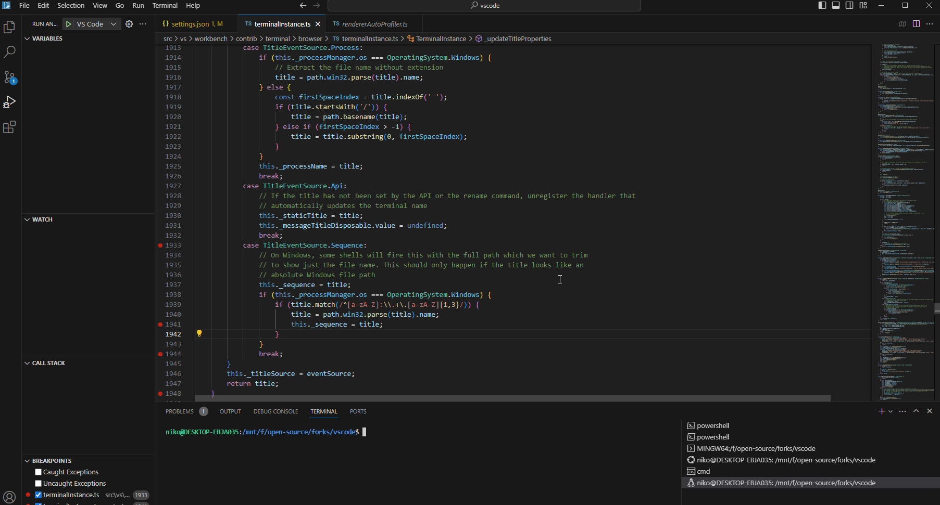Switch to the DEBUG CONSOLE tab
This screenshot has width=940, height=505.
[x=275, y=411]
